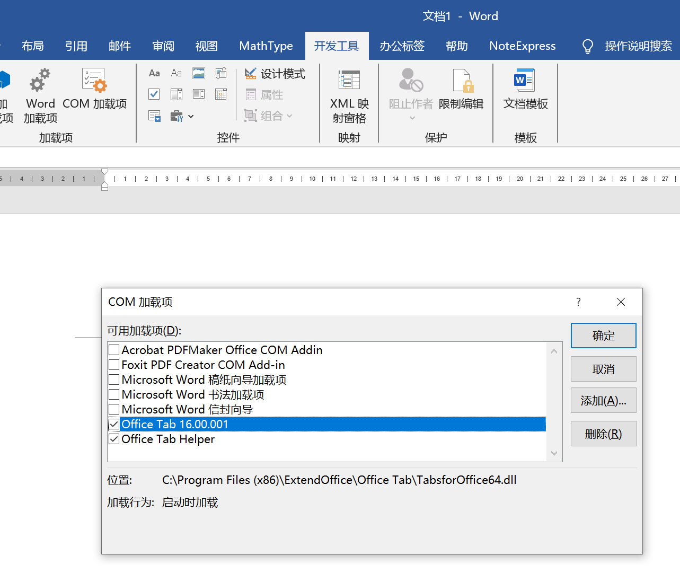Click 取消 to cancel dialog

[x=604, y=369]
